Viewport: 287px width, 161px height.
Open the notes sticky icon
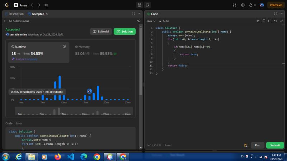[147, 5]
